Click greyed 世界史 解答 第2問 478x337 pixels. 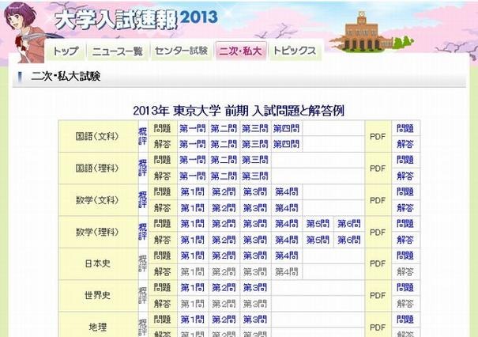[x=224, y=304]
